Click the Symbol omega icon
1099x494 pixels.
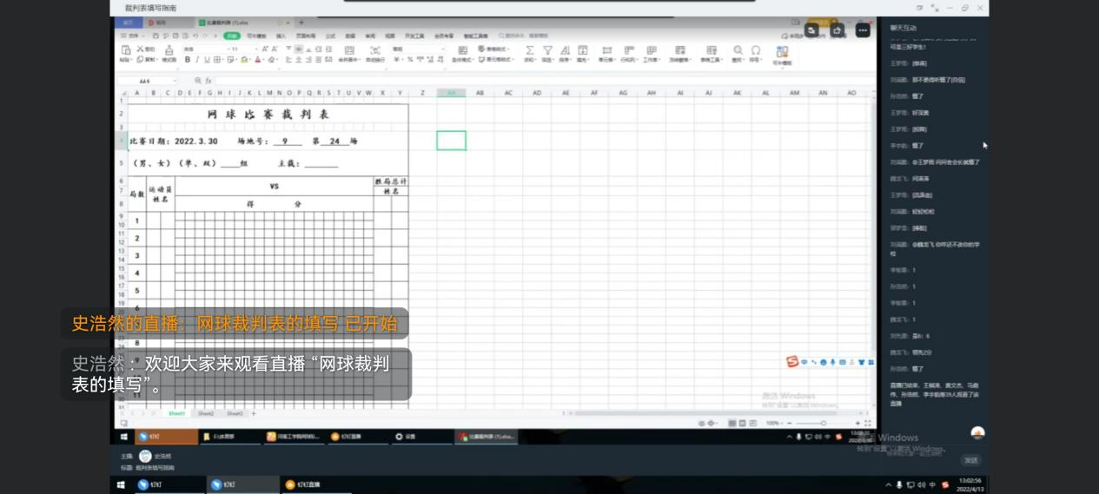click(756, 51)
